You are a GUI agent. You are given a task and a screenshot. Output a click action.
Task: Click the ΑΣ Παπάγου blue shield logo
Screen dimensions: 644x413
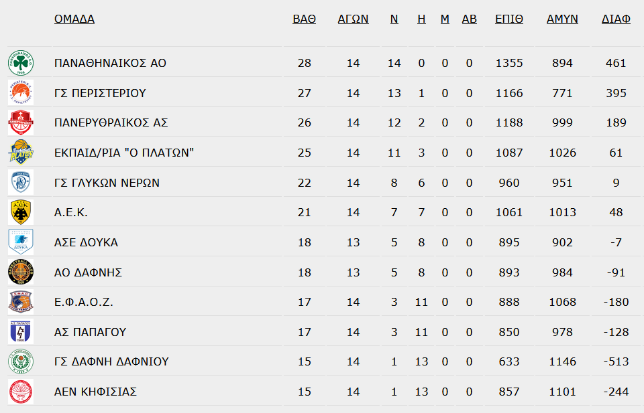[21, 332]
